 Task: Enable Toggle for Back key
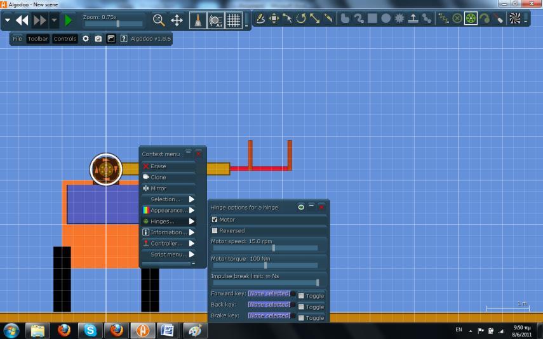pyautogui.click(x=301, y=307)
